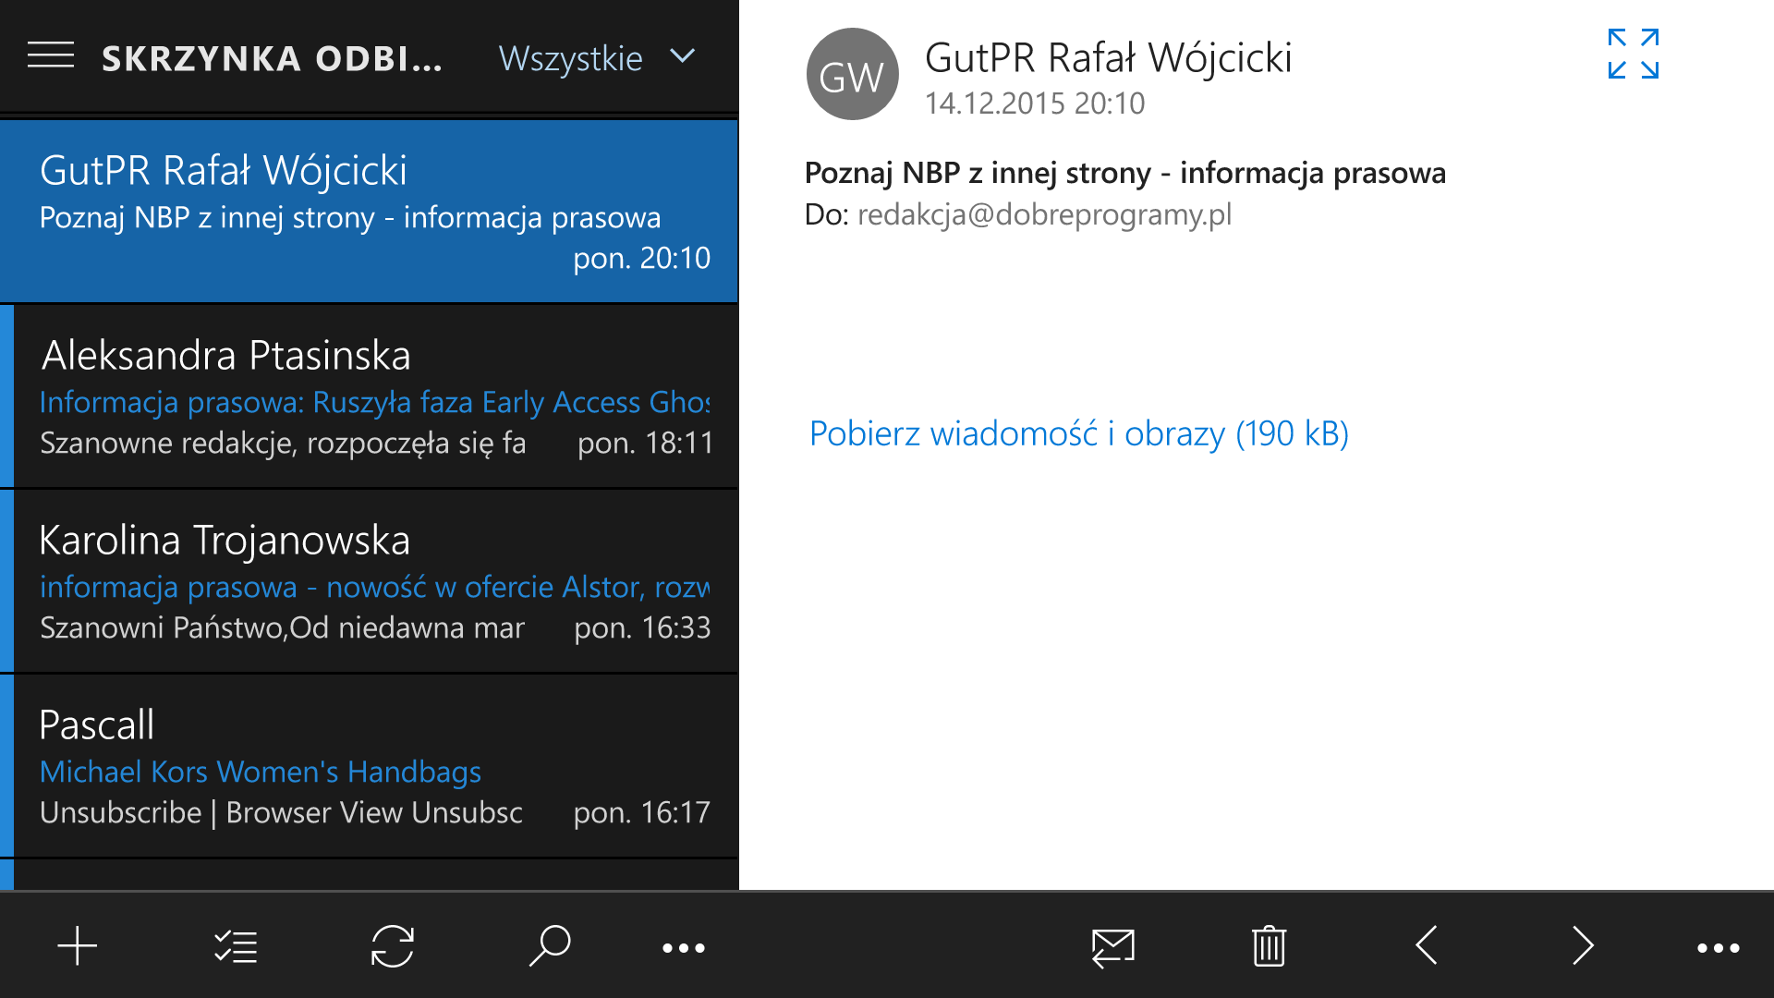Download message via Pobierz wiadomość i obrazy
The height and width of the screenshot is (998, 1774).
point(1078,433)
